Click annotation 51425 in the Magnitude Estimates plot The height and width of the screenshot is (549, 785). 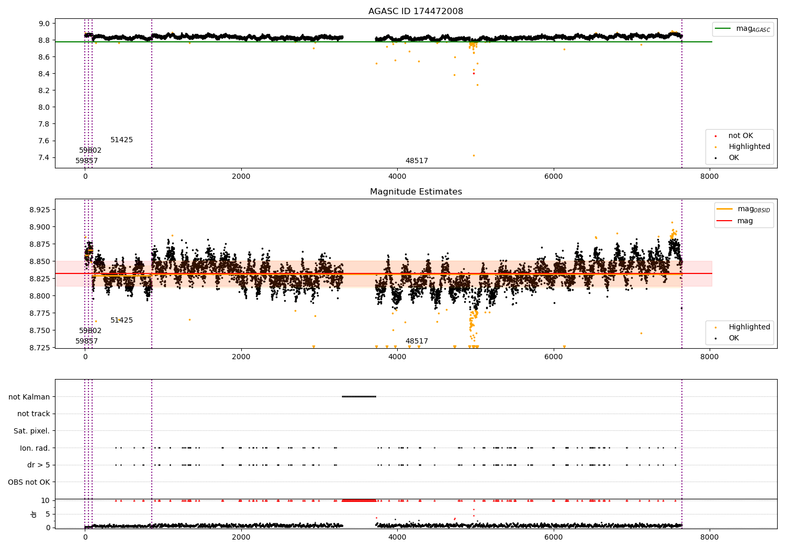121,321
